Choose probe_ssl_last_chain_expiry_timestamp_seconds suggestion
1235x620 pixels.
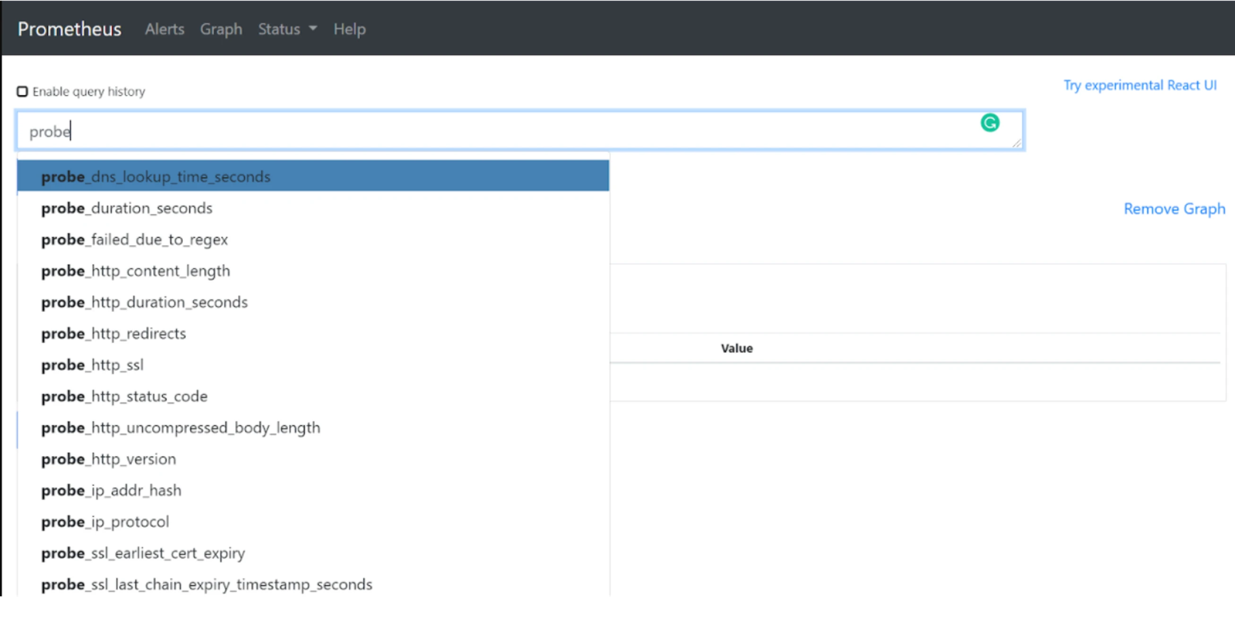[313, 584]
